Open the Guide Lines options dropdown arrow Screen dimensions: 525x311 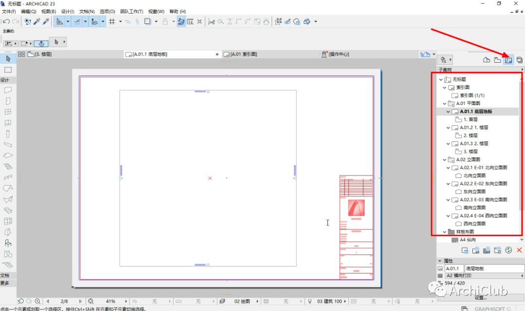[x=68, y=21]
